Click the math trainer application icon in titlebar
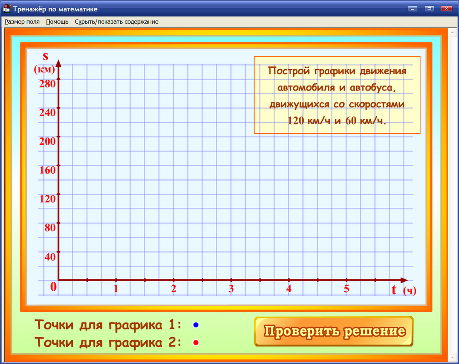Viewport: 459px width, 364px height. click(6, 8)
